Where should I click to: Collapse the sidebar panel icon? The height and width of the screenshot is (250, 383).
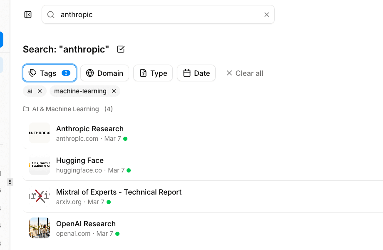[x=28, y=15]
